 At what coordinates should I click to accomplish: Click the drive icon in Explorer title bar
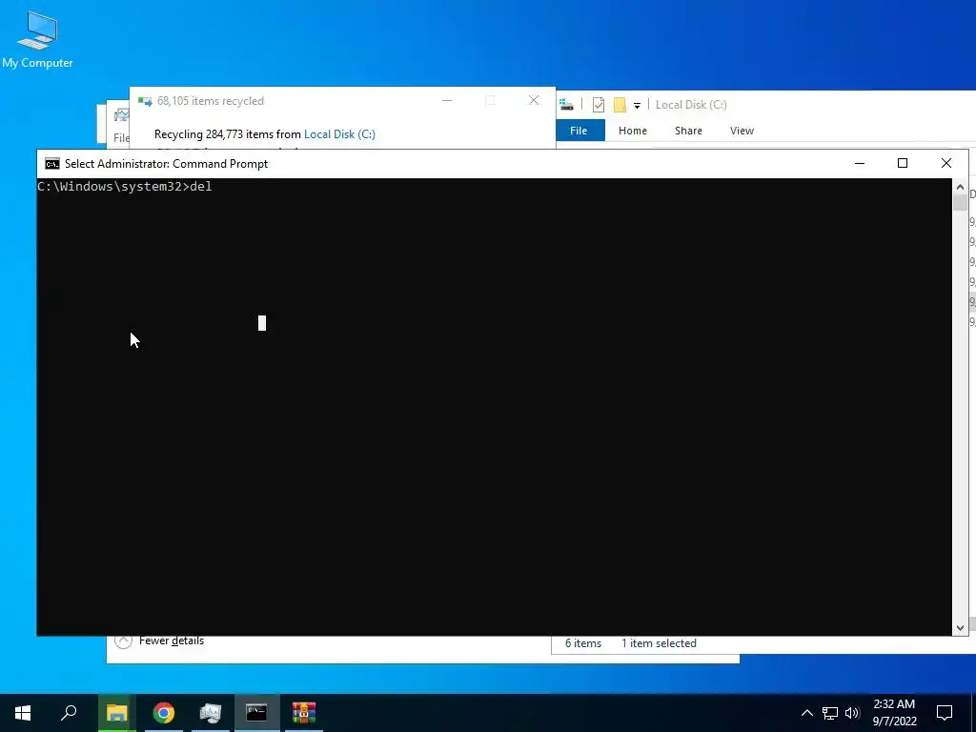coord(566,105)
